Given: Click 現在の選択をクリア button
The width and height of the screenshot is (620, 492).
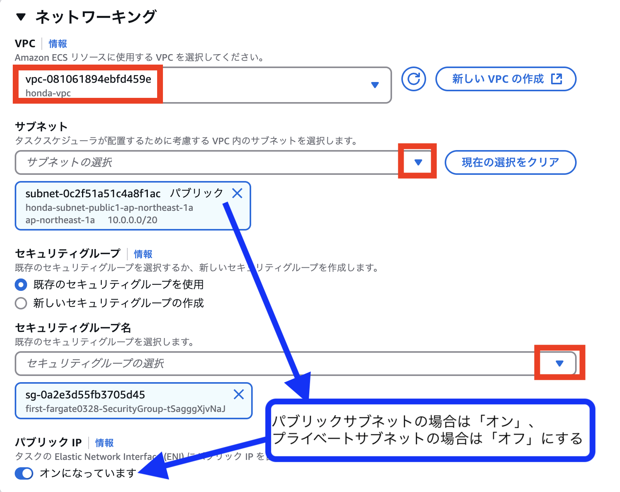Looking at the screenshot, I should click(510, 162).
